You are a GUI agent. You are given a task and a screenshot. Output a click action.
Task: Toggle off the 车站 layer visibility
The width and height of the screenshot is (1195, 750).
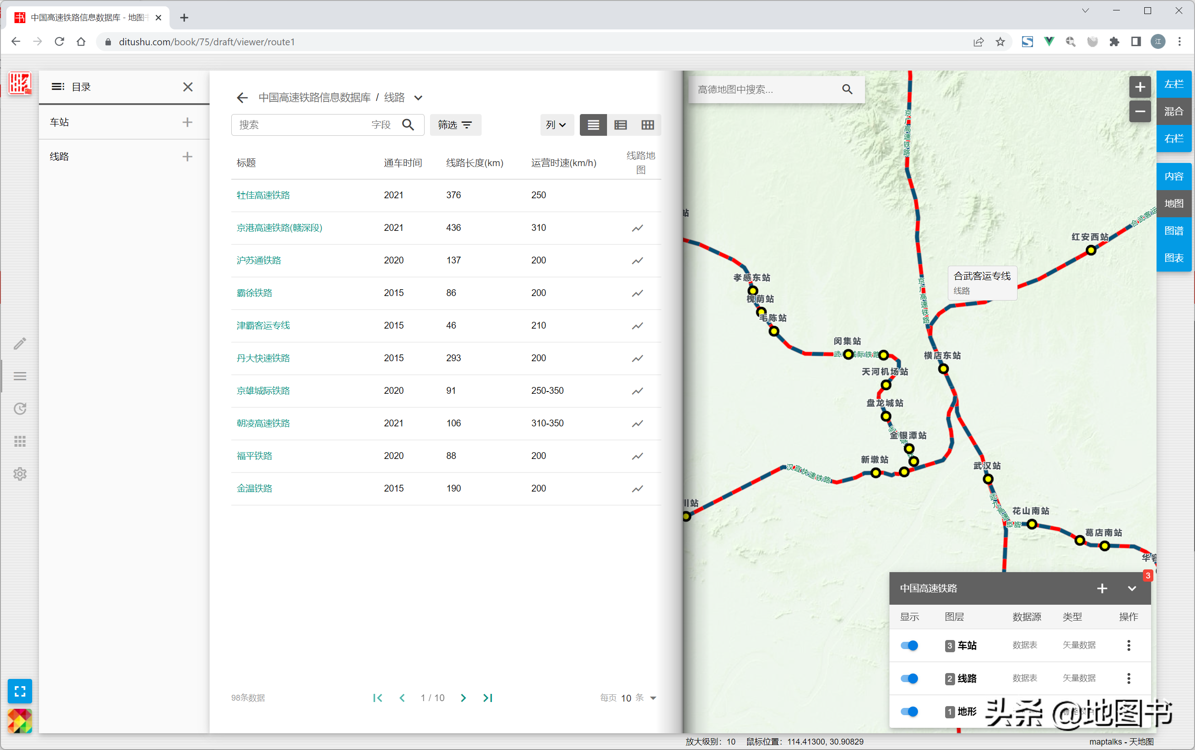coord(909,645)
